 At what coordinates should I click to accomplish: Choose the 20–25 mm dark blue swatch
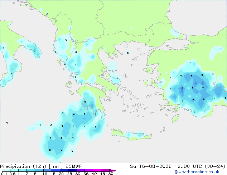click(64, 170)
